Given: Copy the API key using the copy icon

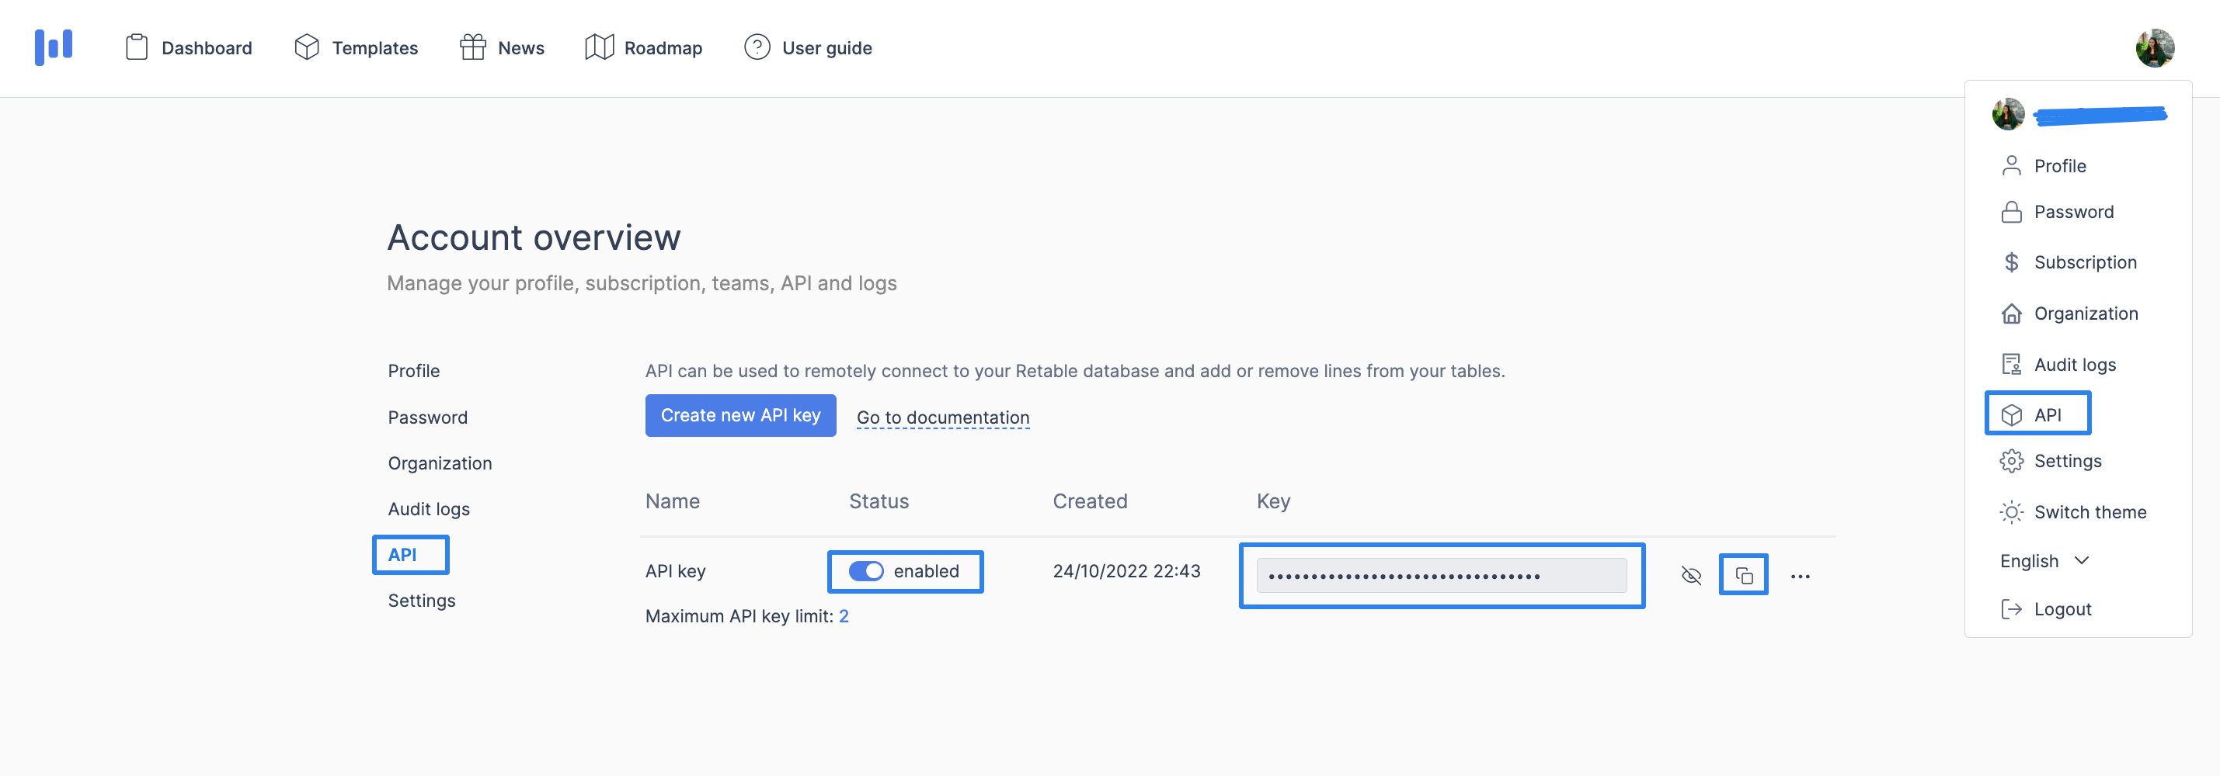Looking at the screenshot, I should (1743, 574).
